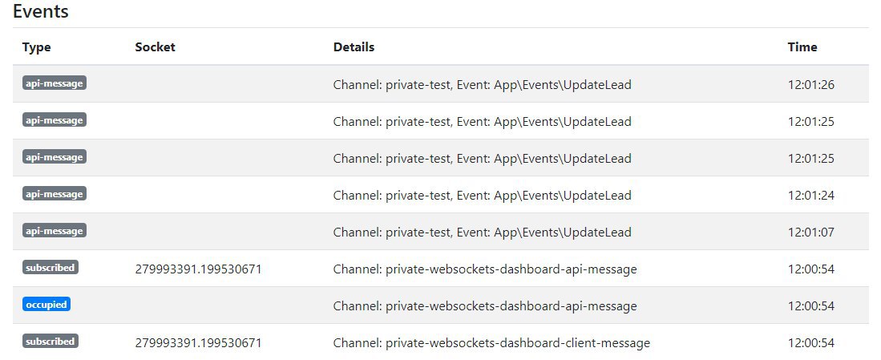The height and width of the screenshot is (360, 881).
Task: Select socket ID in dashboard-client-message row
Action: point(198,342)
